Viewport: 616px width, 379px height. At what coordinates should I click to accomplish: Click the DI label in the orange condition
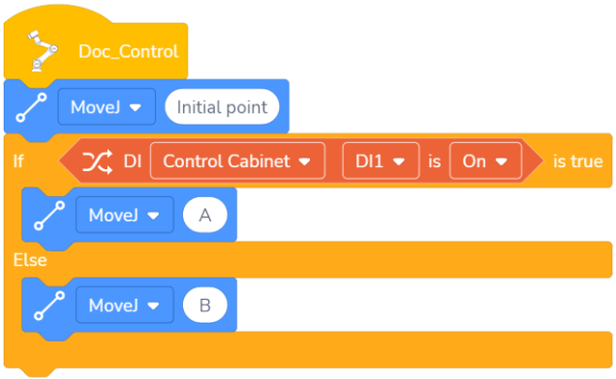(133, 161)
